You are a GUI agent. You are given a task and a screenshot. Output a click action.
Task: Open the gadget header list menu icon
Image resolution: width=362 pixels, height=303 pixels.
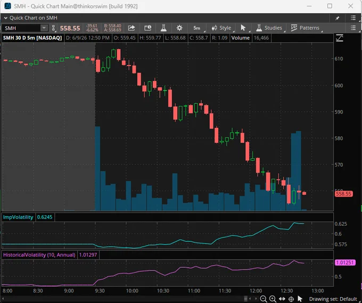[x=353, y=18]
